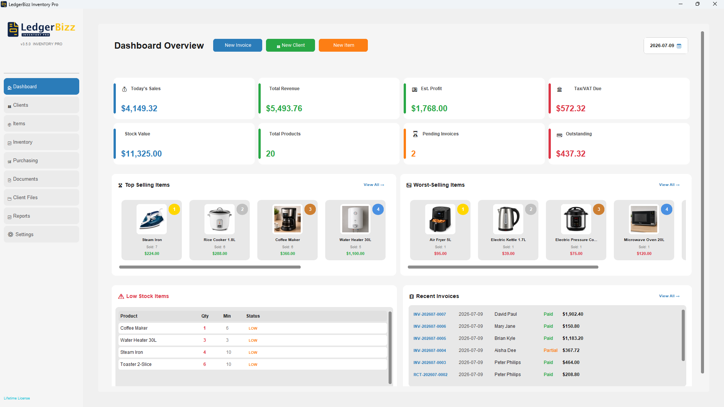Click the Lifetime License link

[17, 398]
